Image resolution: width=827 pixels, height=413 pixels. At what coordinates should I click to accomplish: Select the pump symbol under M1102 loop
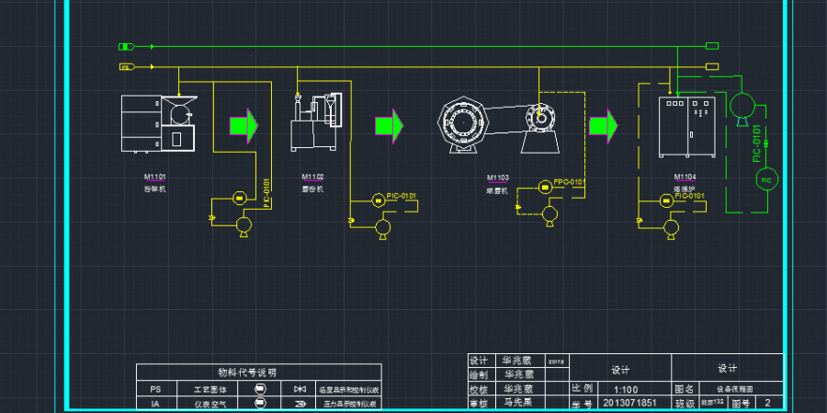[382, 228]
